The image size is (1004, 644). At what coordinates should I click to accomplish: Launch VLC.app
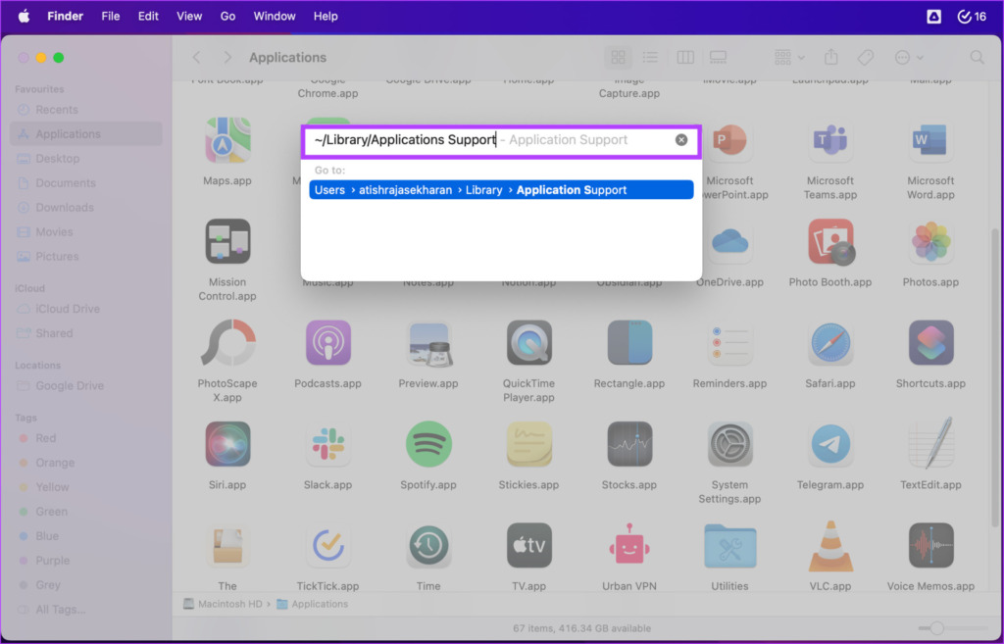[830, 546]
